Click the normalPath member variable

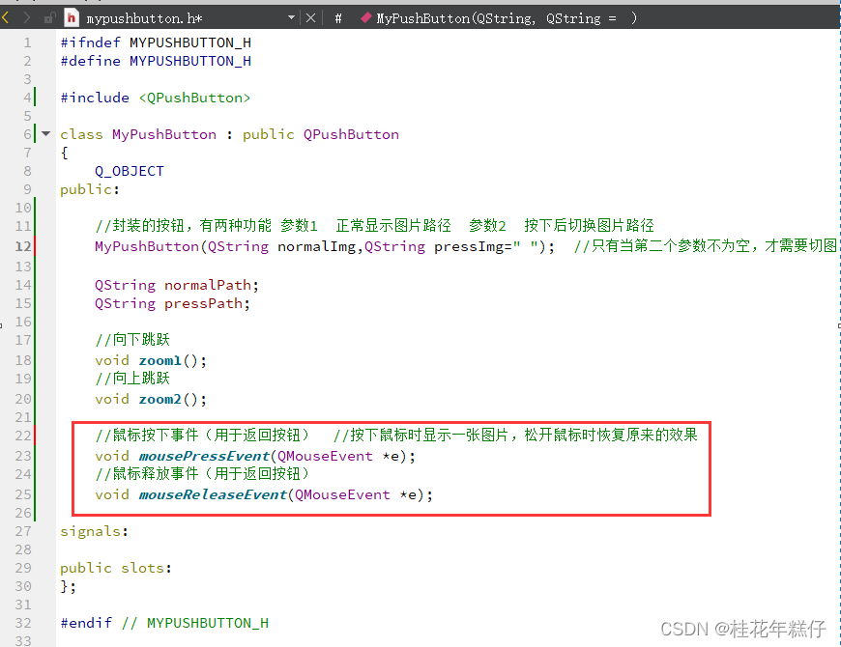click(x=208, y=285)
